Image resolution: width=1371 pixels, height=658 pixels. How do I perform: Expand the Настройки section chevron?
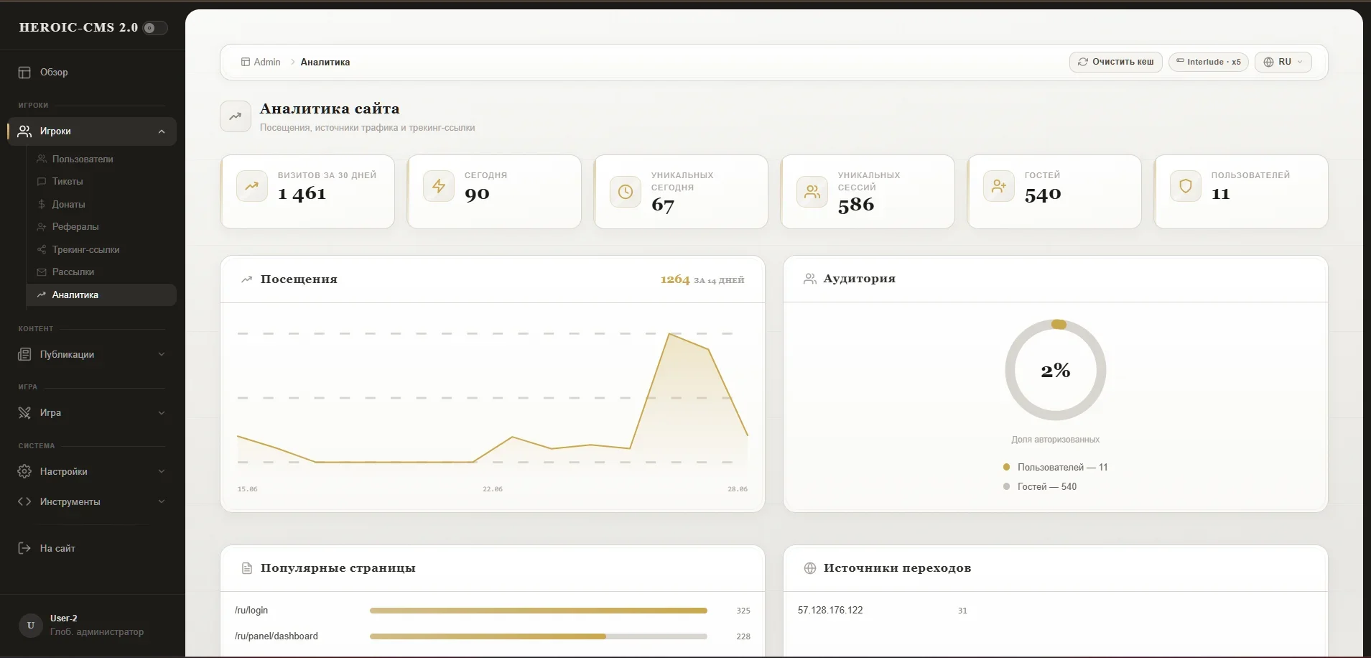tap(162, 471)
